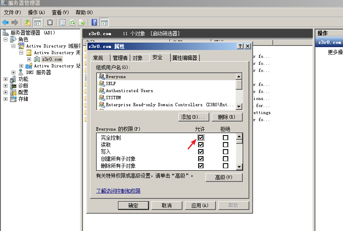Image resolution: width=343 pixels, height=231 pixels.
Task: Click the Export list toolbar icon
Action: 82,22
